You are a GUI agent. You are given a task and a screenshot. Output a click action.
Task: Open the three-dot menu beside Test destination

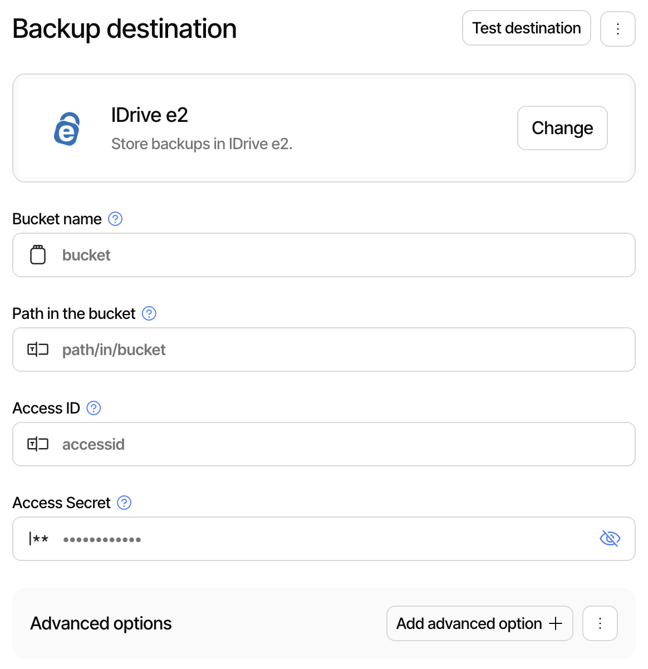(x=618, y=28)
